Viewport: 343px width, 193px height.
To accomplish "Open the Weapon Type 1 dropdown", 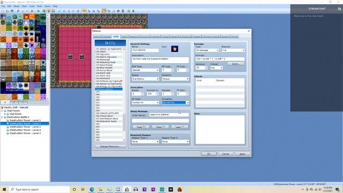I will [145, 142].
